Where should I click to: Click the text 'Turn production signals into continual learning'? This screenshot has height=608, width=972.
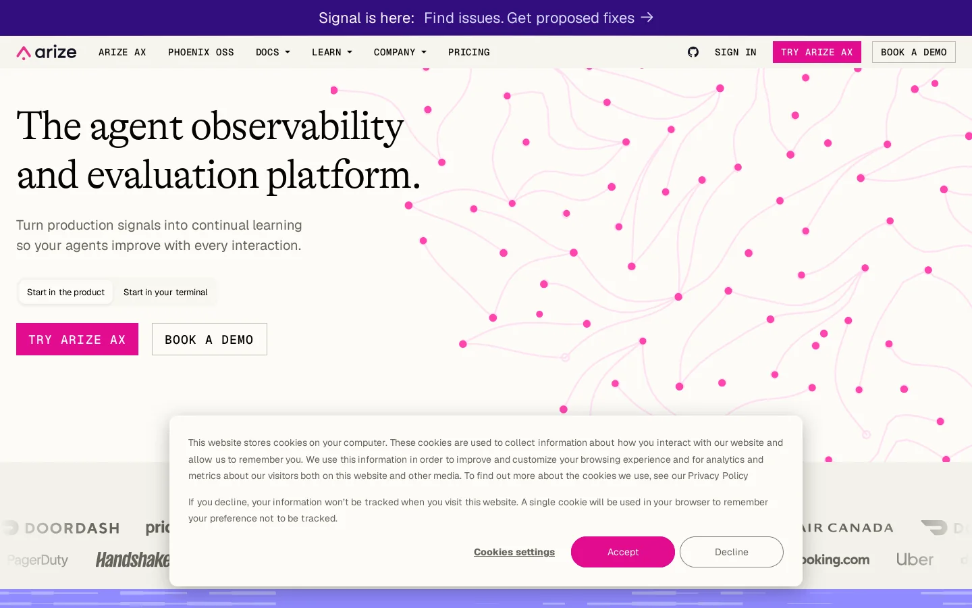tap(159, 225)
